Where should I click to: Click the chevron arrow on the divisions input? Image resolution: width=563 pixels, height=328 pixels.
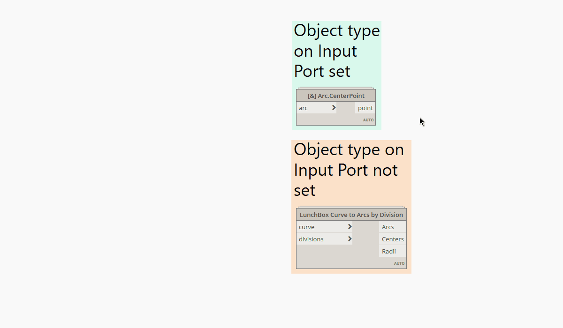[x=349, y=239]
